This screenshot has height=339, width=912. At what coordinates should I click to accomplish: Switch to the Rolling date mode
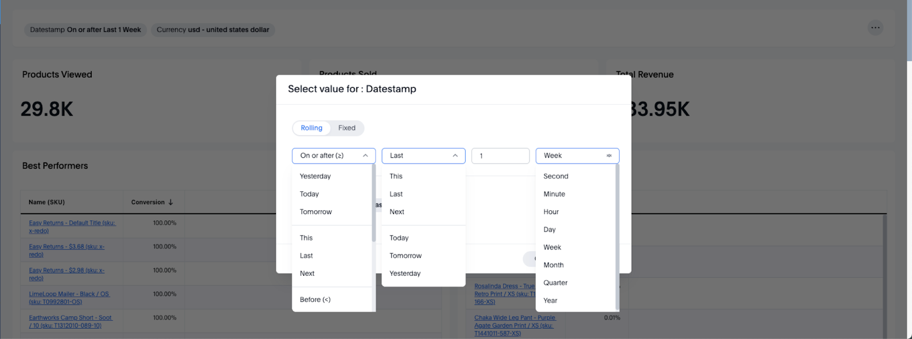click(x=311, y=128)
